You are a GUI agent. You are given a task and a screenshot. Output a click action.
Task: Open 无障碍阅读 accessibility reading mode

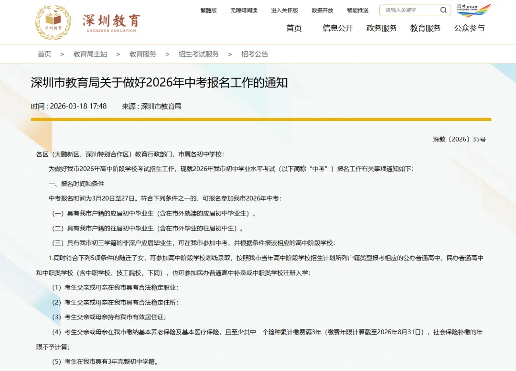coord(244,11)
